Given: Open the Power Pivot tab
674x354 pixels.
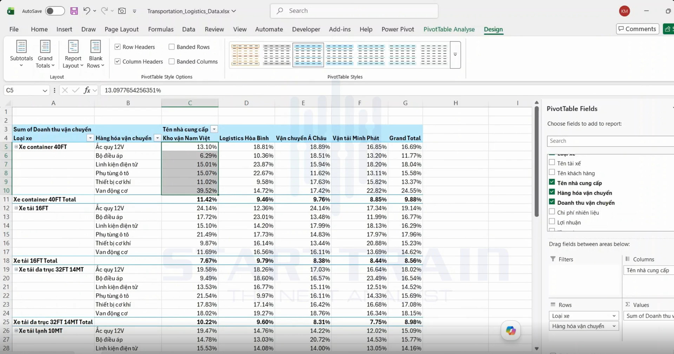Looking at the screenshot, I should pos(398,29).
